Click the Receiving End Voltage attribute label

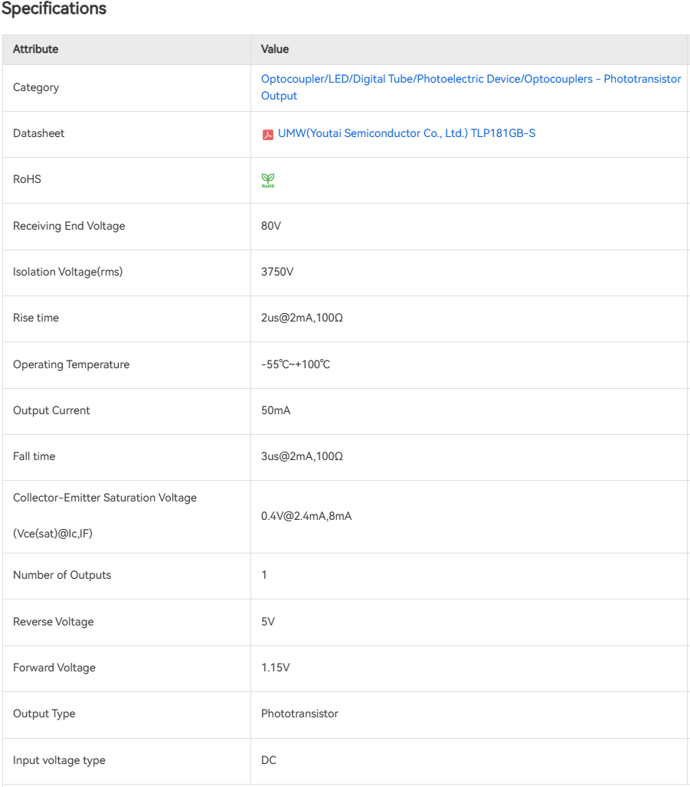click(69, 226)
